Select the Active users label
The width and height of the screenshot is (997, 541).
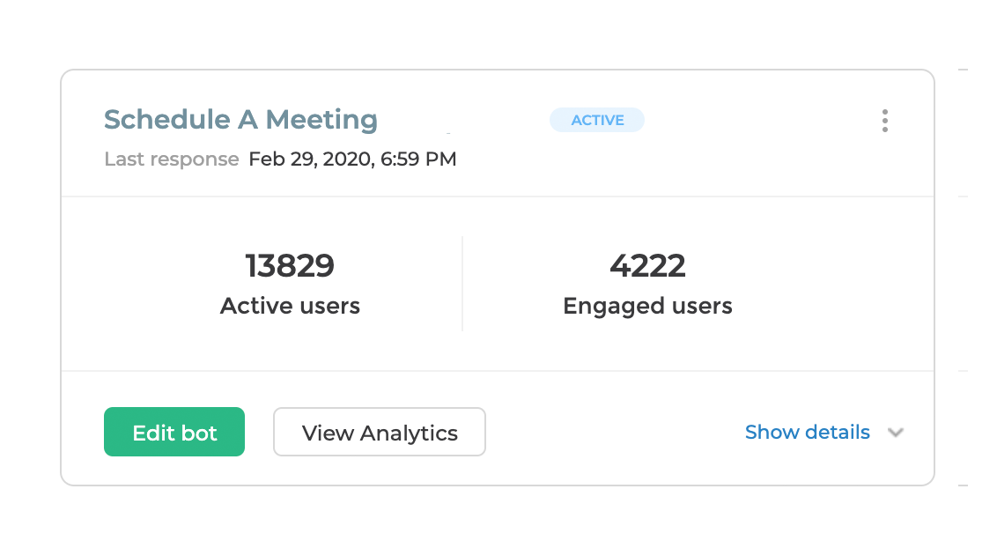(290, 306)
